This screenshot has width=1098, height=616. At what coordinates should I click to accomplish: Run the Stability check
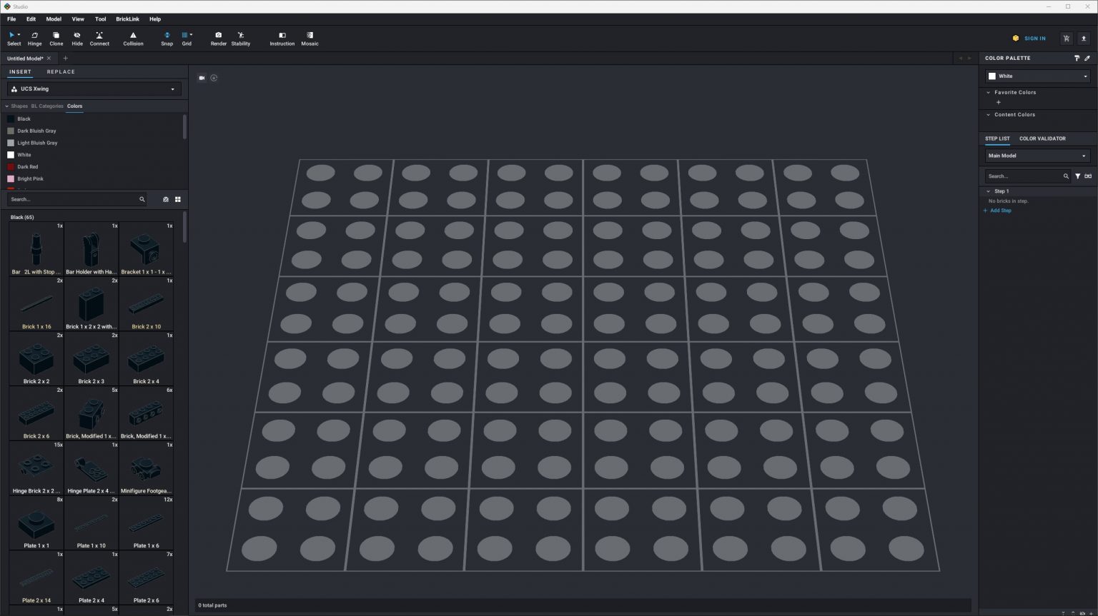240,38
